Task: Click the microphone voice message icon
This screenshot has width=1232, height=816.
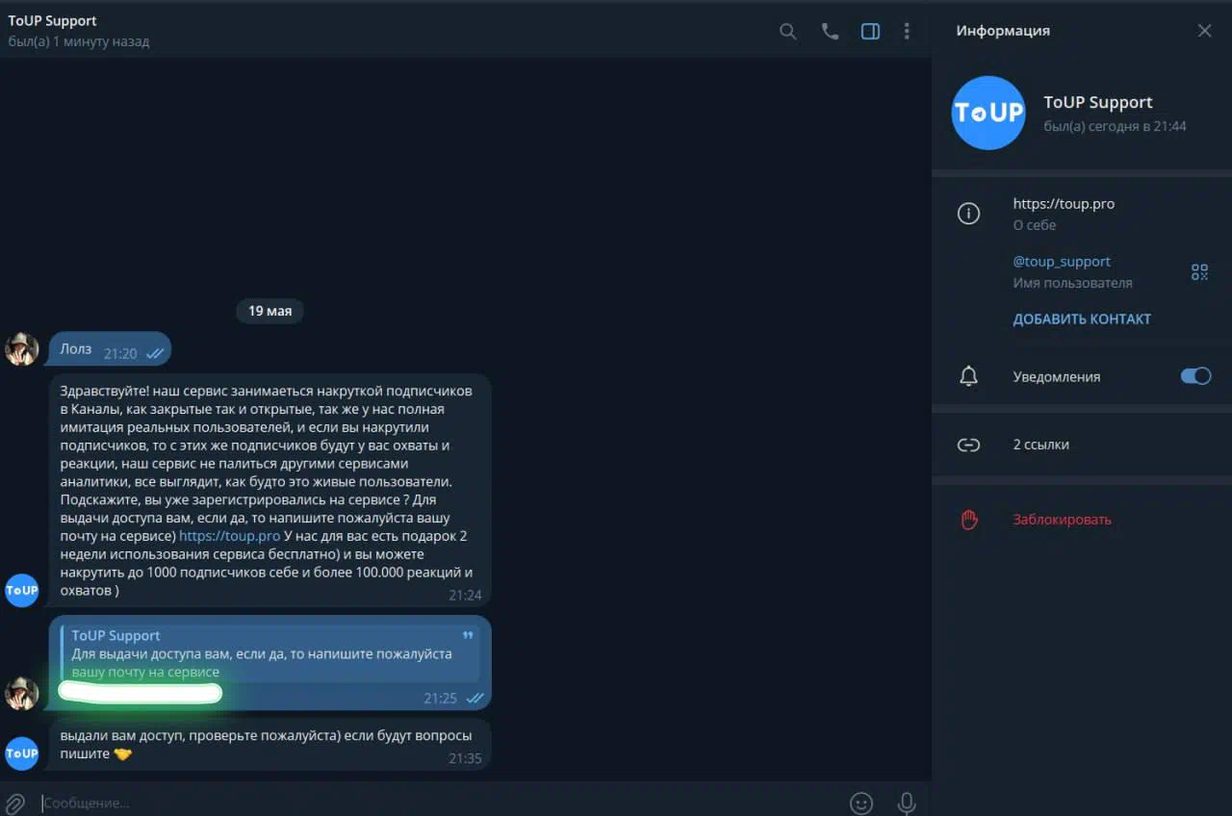Action: coord(906,803)
